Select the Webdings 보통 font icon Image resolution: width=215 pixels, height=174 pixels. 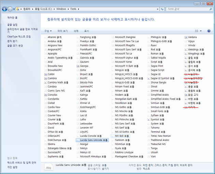point(186,50)
